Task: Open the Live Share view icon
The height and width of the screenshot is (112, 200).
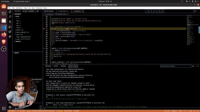Action: tap(10, 37)
